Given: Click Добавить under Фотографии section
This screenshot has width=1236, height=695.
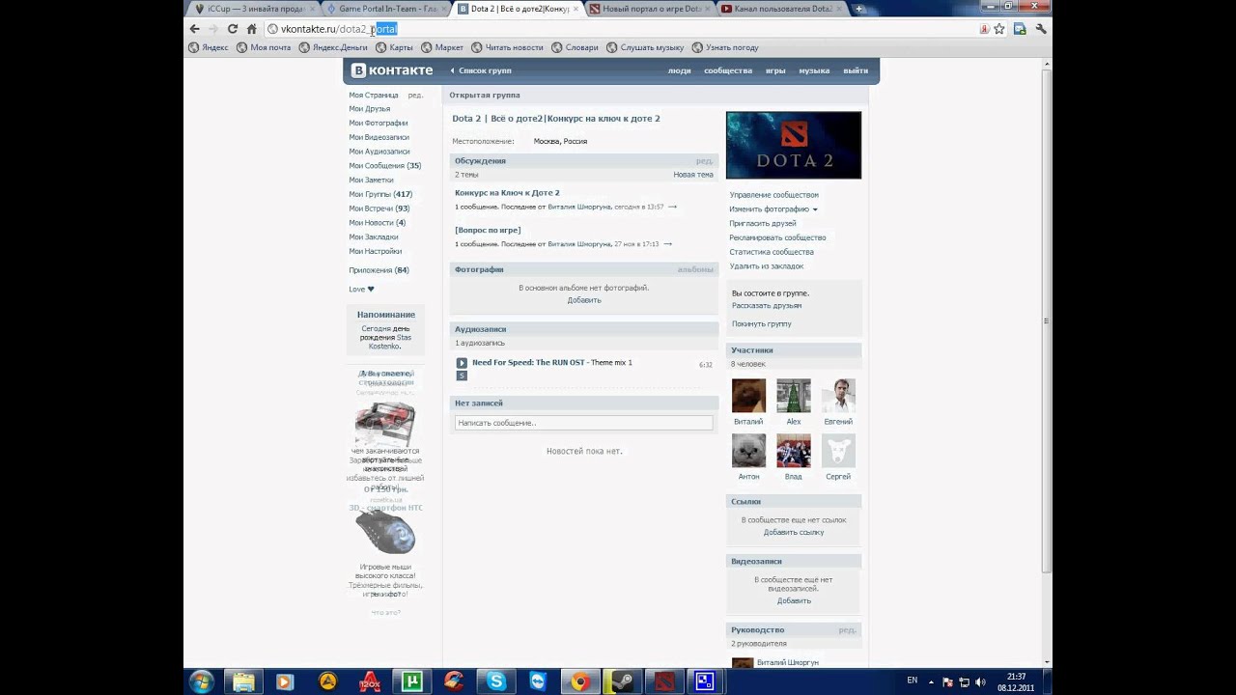Looking at the screenshot, I should 584,300.
